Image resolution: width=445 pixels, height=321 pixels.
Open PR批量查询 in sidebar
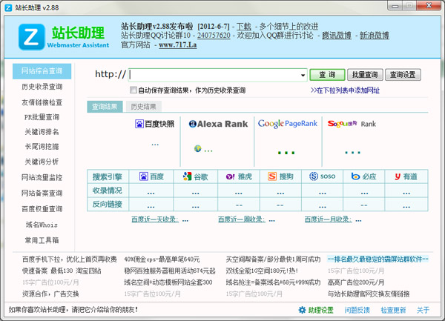[x=42, y=117]
